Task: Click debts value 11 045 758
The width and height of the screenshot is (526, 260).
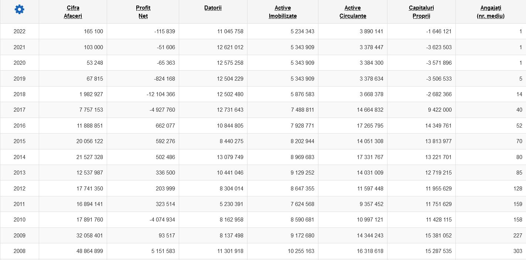Action: (230, 31)
